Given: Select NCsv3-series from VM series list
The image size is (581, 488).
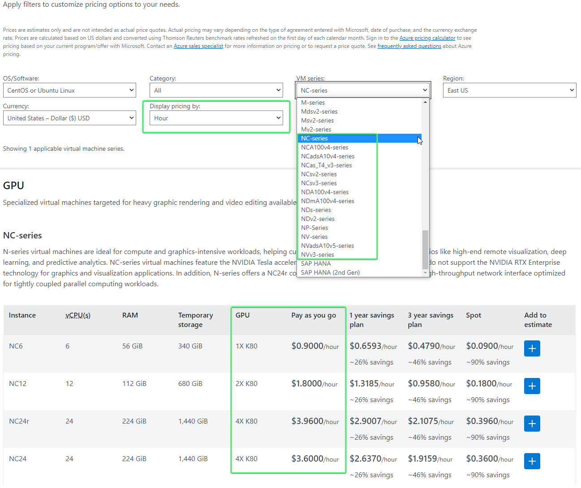Looking at the screenshot, I should pos(319,183).
